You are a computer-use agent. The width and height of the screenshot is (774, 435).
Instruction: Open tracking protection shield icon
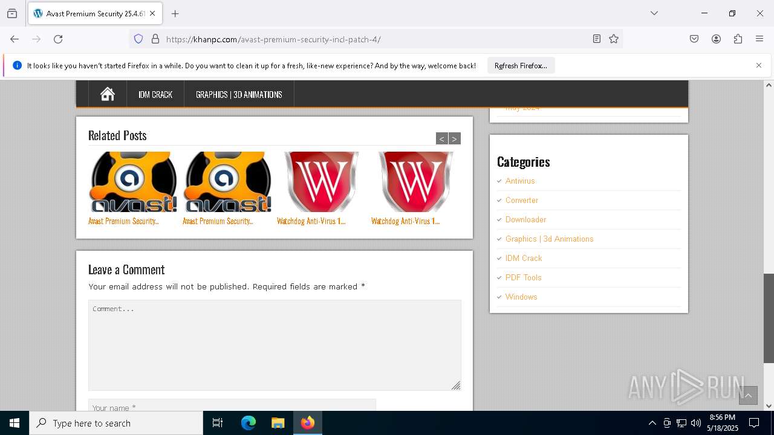point(138,39)
